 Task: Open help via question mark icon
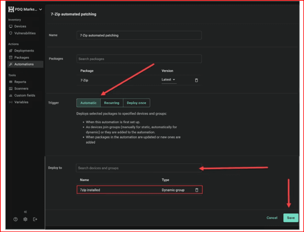pos(15,219)
